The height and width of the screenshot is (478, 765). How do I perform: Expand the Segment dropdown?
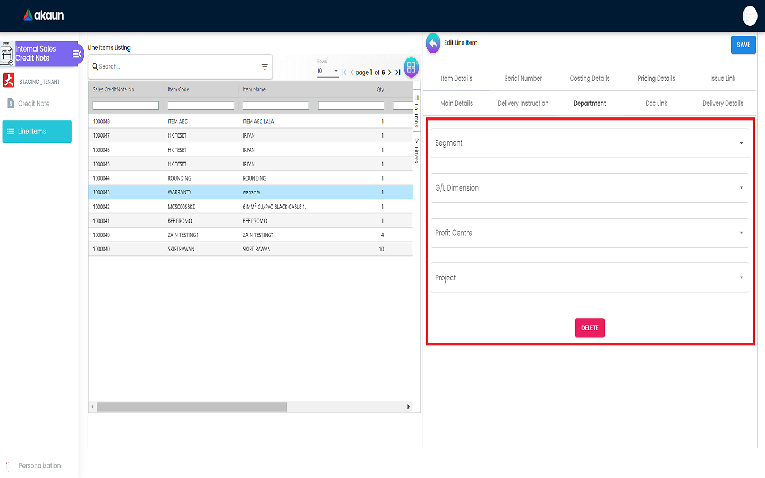pos(589,143)
